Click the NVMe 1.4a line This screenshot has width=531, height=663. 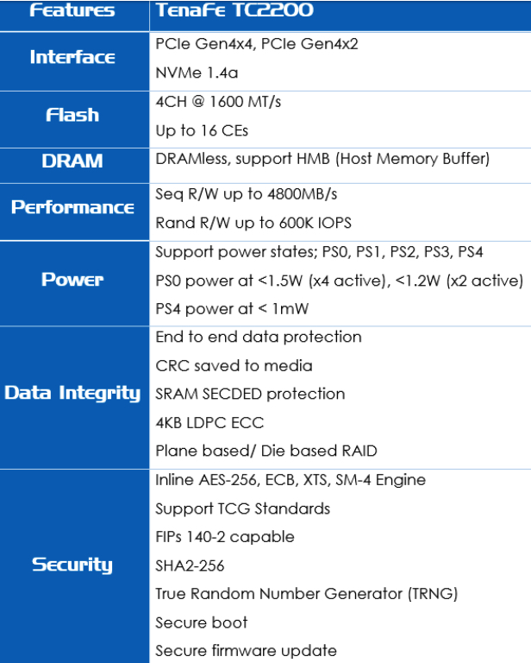pyautogui.click(x=197, y=73)
